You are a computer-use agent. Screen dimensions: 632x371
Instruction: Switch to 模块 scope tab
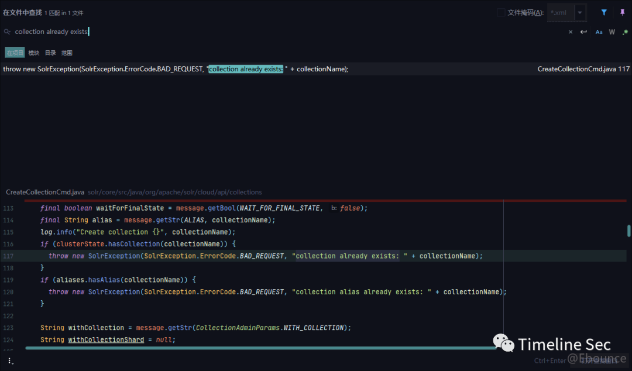tap(34, 53)
